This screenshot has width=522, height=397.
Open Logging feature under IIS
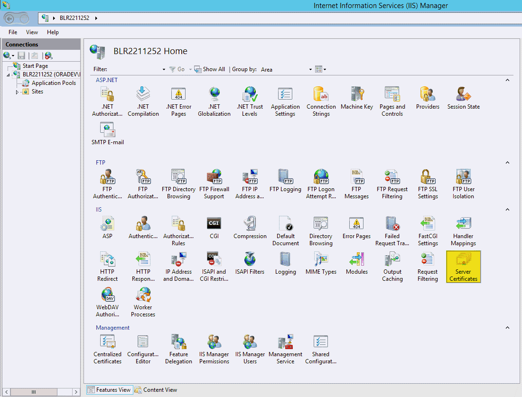(x=285, y=263)
